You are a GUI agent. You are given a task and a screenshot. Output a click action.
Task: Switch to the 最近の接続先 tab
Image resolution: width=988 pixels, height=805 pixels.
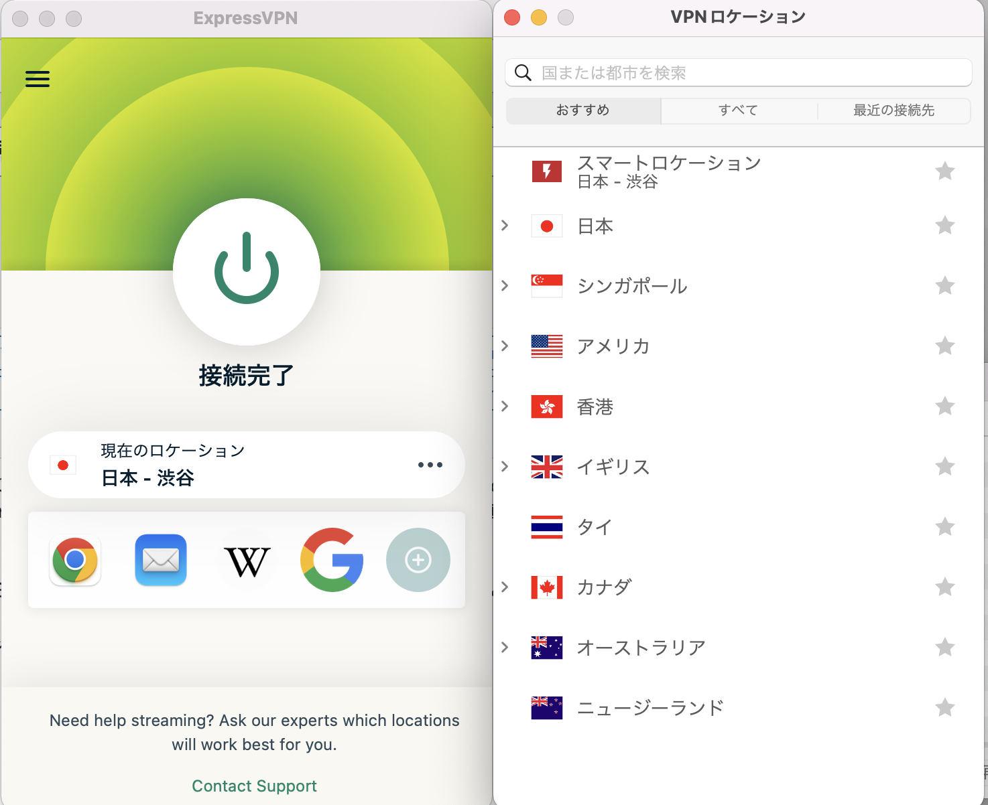pyautogui.click(x=893, y=111)
